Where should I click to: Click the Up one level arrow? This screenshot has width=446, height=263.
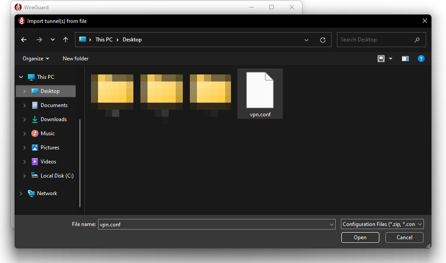point(66,40)
